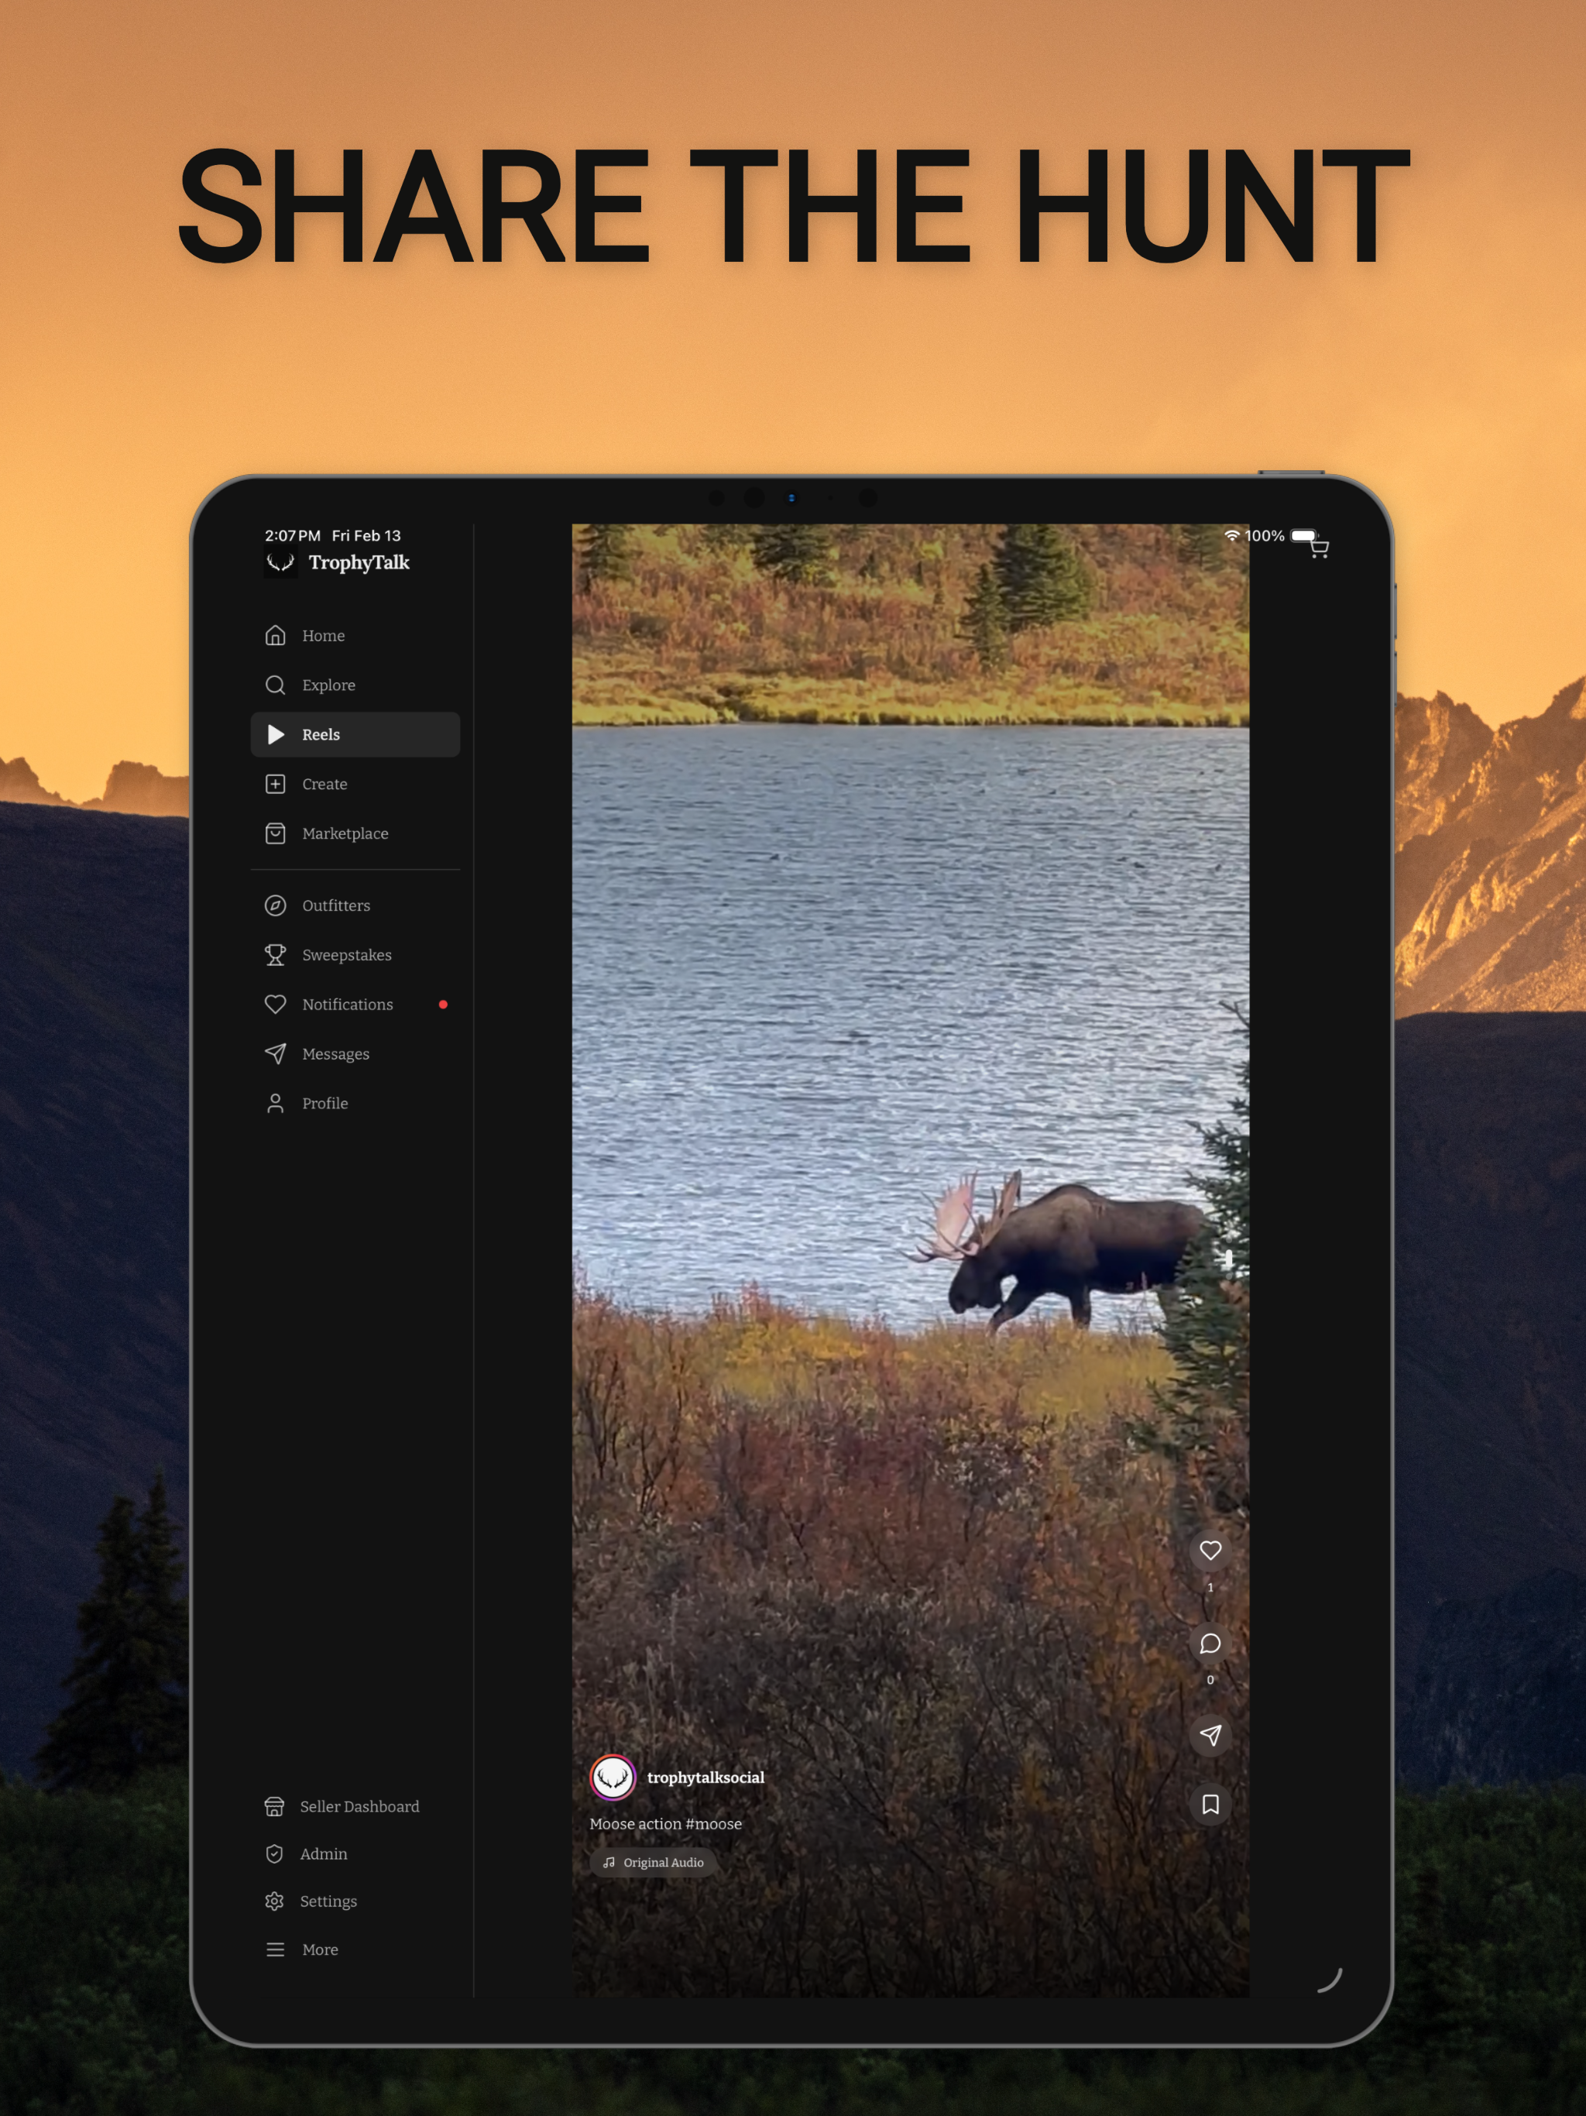
Task: Click the Messages paper plane icon
Action: click(276, 1053)
